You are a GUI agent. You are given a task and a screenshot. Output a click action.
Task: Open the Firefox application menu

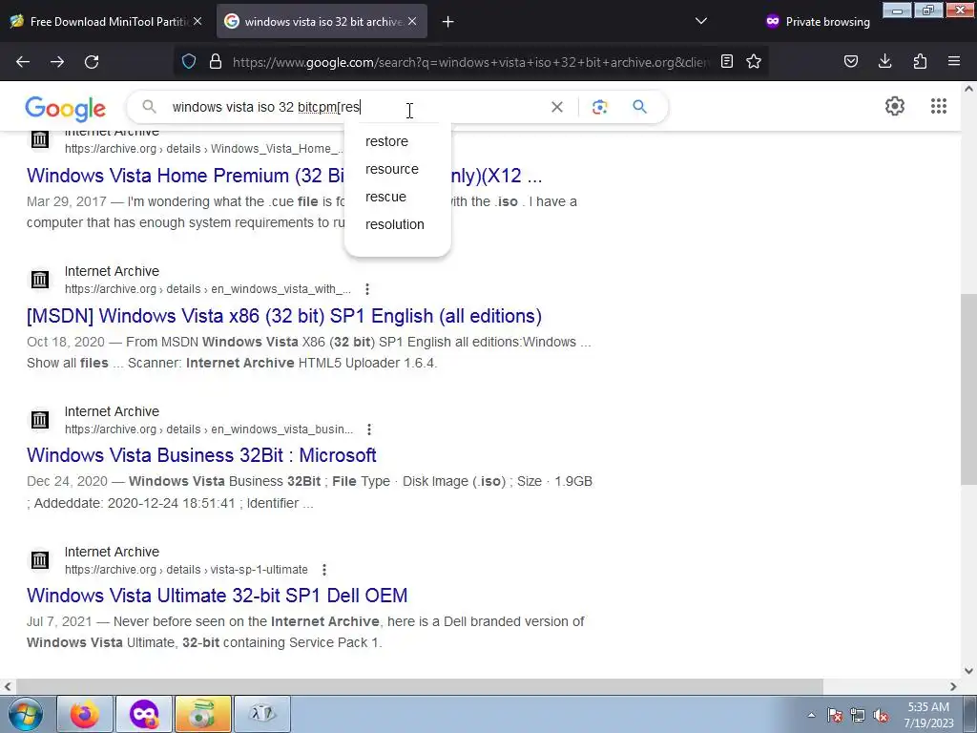click(x=954, y=61)
